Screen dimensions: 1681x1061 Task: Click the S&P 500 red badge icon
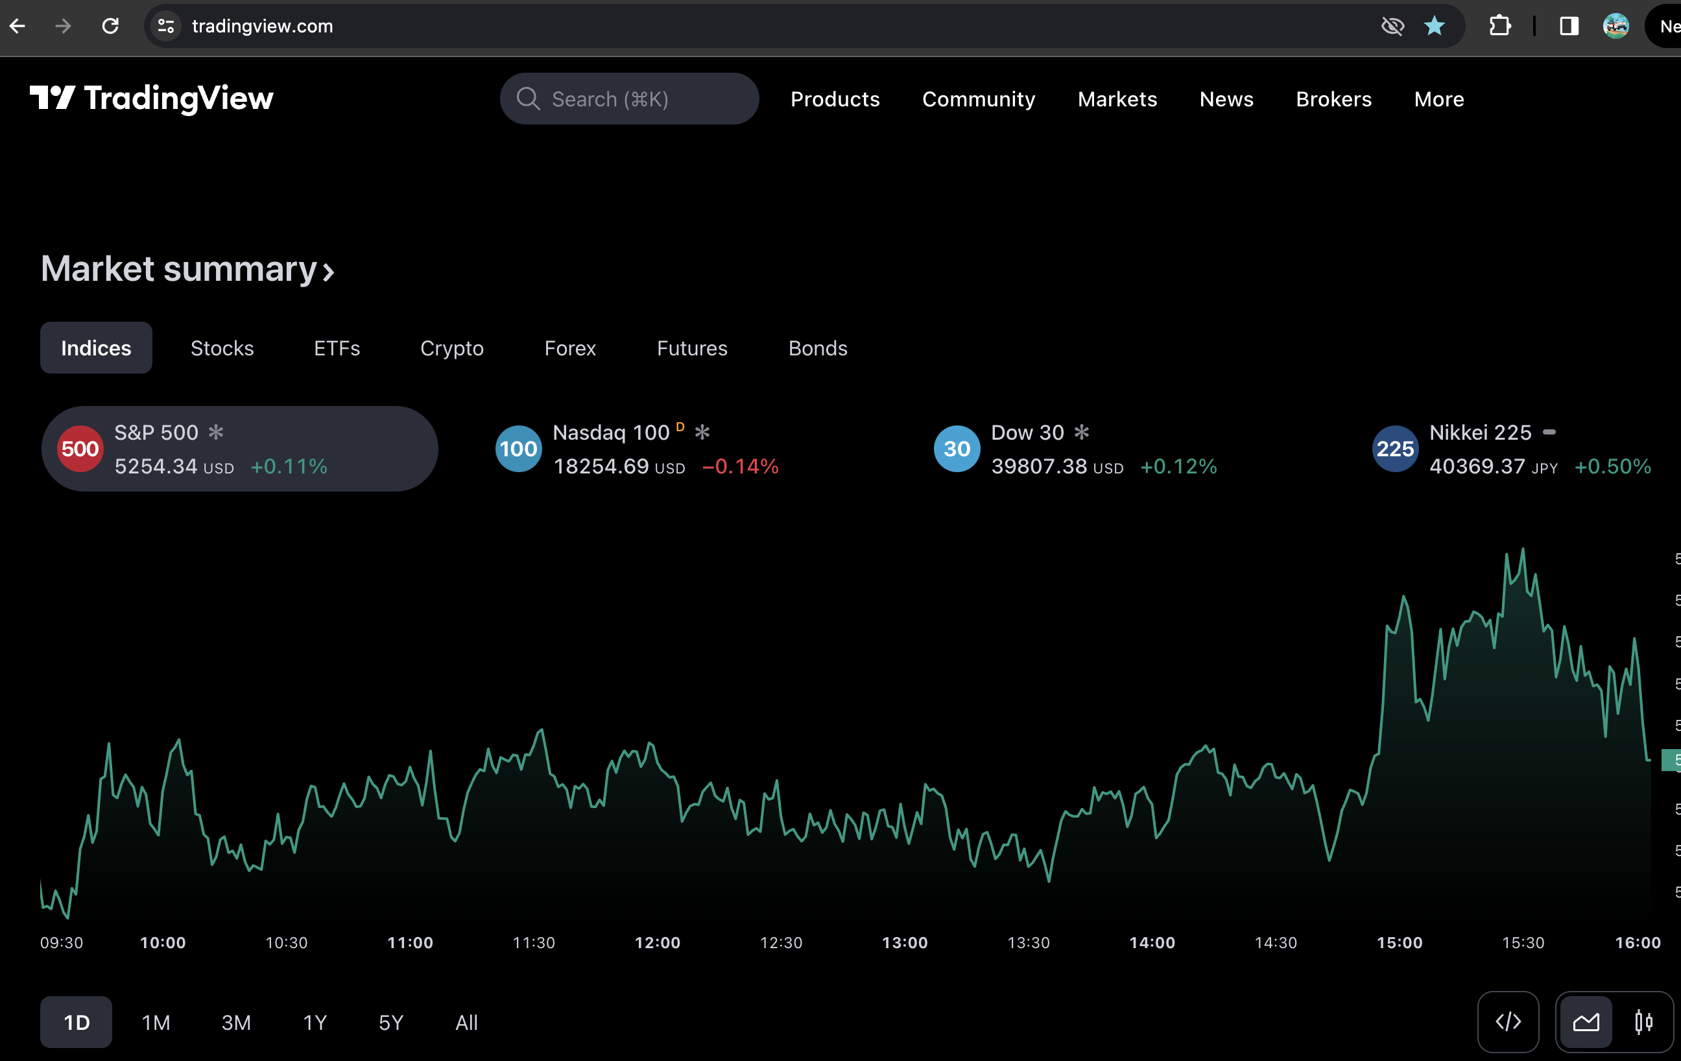click(80, 449)
